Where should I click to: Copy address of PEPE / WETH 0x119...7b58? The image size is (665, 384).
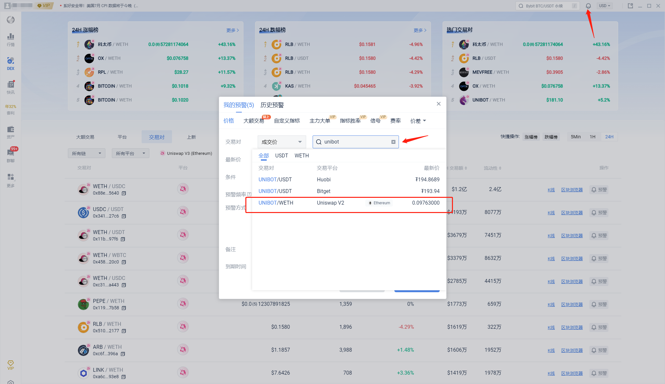pyautogui.click(x=124, y=308)
